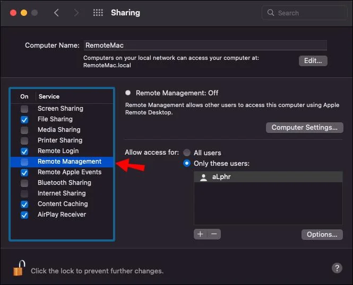
Task: Click the Search field
Action: click(305, 13)
